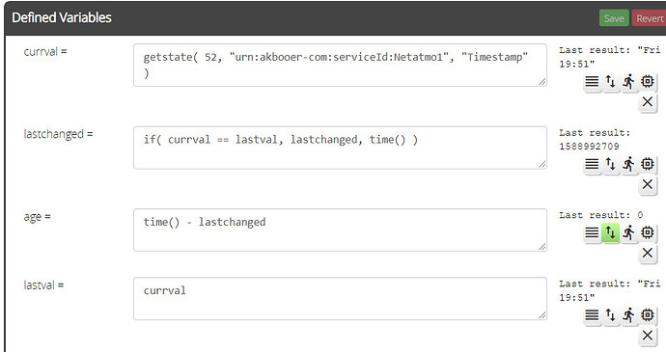Remove the age variable with X
The image size is (666, 352).
pos(648,253)
